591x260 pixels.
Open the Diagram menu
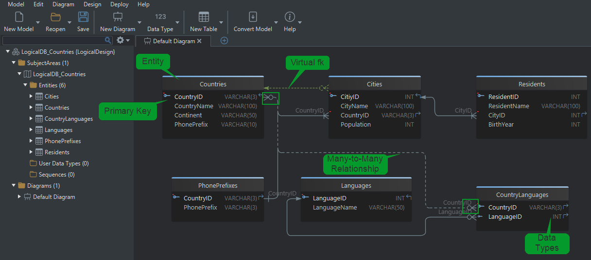(63, 4)
